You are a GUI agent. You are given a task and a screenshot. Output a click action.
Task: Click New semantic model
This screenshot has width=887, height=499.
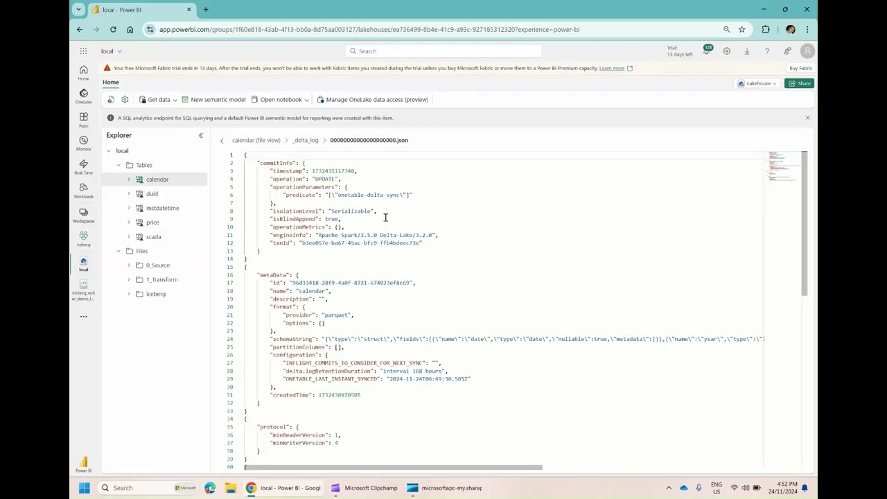point(213,100)
